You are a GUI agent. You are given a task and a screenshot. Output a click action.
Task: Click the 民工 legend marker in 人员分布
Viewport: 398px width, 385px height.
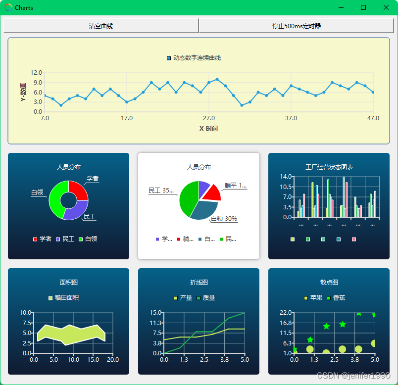[x=58, y=239]
